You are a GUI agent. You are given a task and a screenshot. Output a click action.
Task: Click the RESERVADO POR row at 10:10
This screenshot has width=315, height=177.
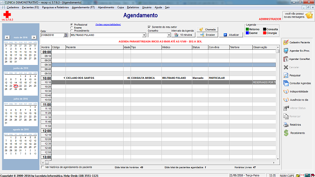pos(158,83)
